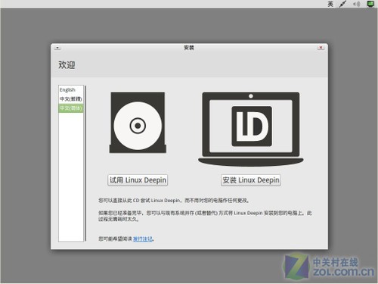Click the 试用 Linux Deepin button
This screenshot has width=378, height=284.
tap(138, 180)
